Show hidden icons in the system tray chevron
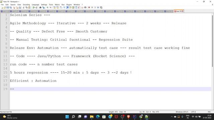 [x=172, y=117]
